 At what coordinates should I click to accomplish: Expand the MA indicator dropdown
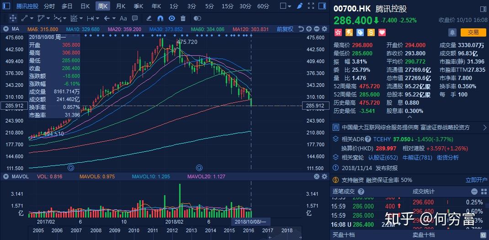(x=5, y=29)
